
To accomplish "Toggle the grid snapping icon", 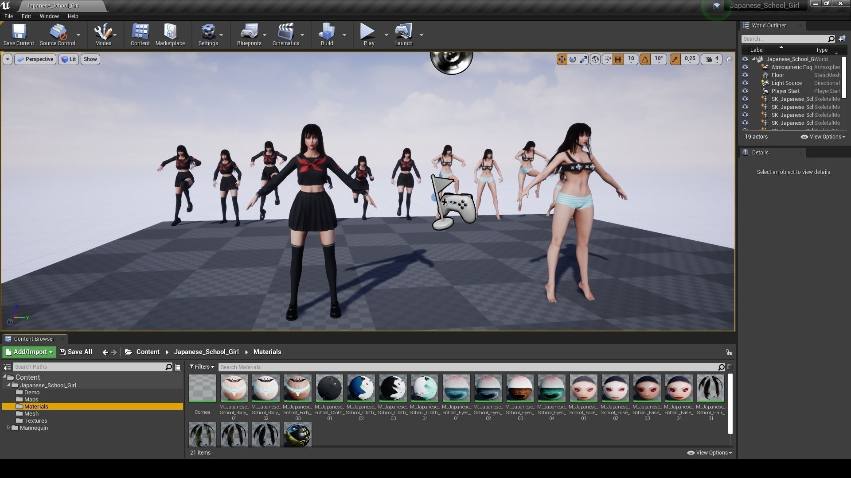I will coord(618,59).
